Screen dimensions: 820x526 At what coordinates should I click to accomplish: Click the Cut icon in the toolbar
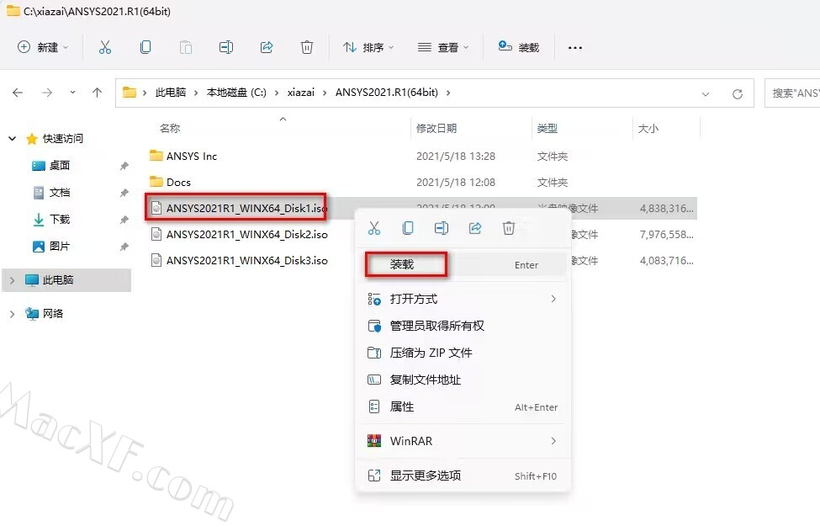pos(105,48)
